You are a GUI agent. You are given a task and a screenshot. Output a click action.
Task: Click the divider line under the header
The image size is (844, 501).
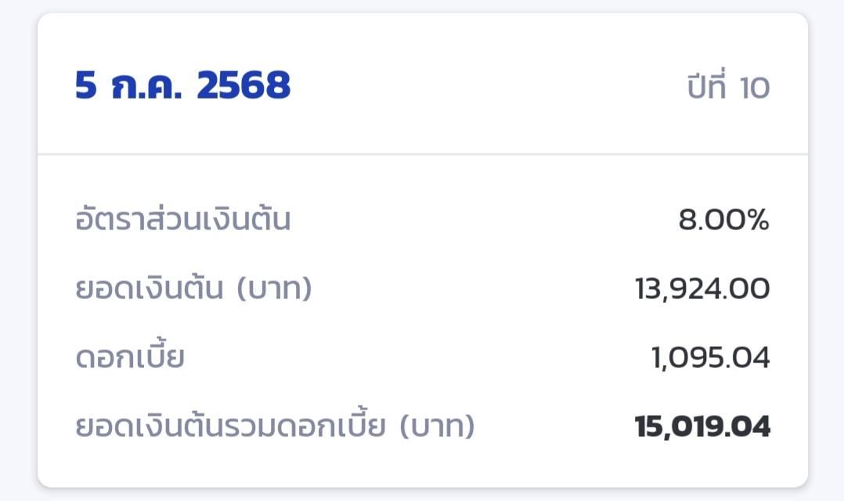pos(423,154)
